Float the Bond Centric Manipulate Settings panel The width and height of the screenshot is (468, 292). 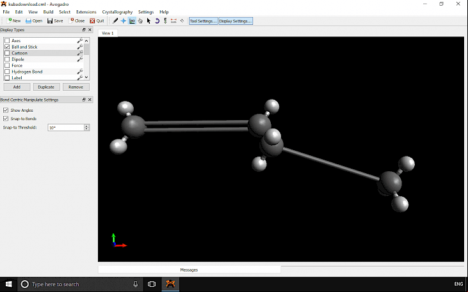point(84,100)
